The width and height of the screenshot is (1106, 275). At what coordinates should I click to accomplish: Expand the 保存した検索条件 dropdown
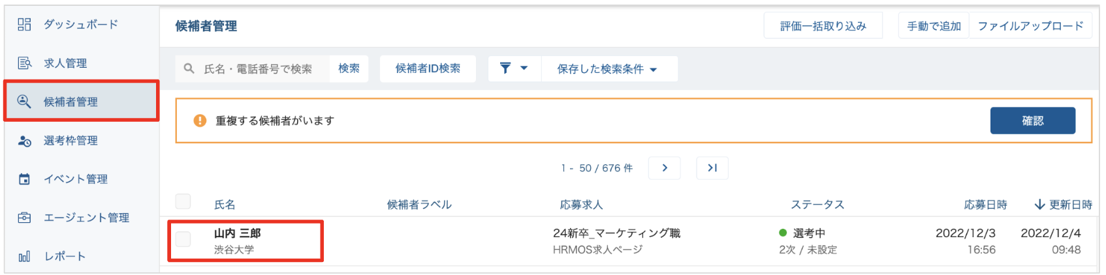click(608, 69)
